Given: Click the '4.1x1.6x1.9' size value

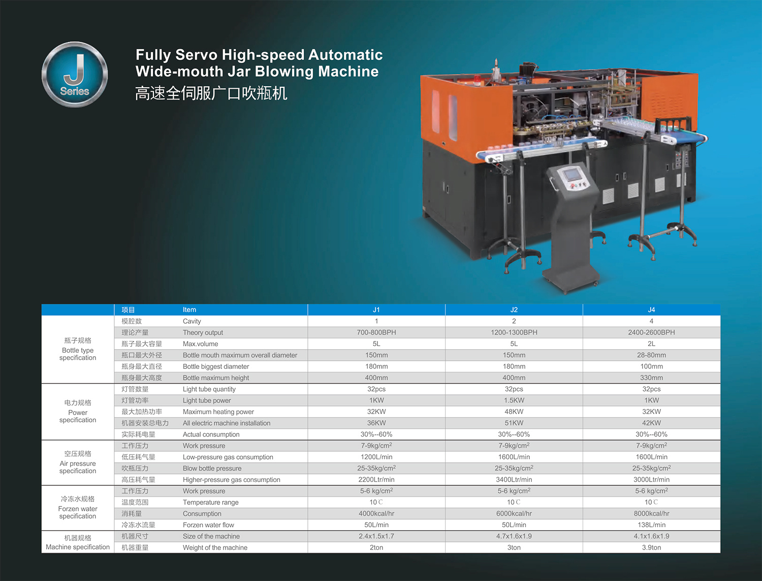Looking at the screenshot, I should (x=651, y=536).
